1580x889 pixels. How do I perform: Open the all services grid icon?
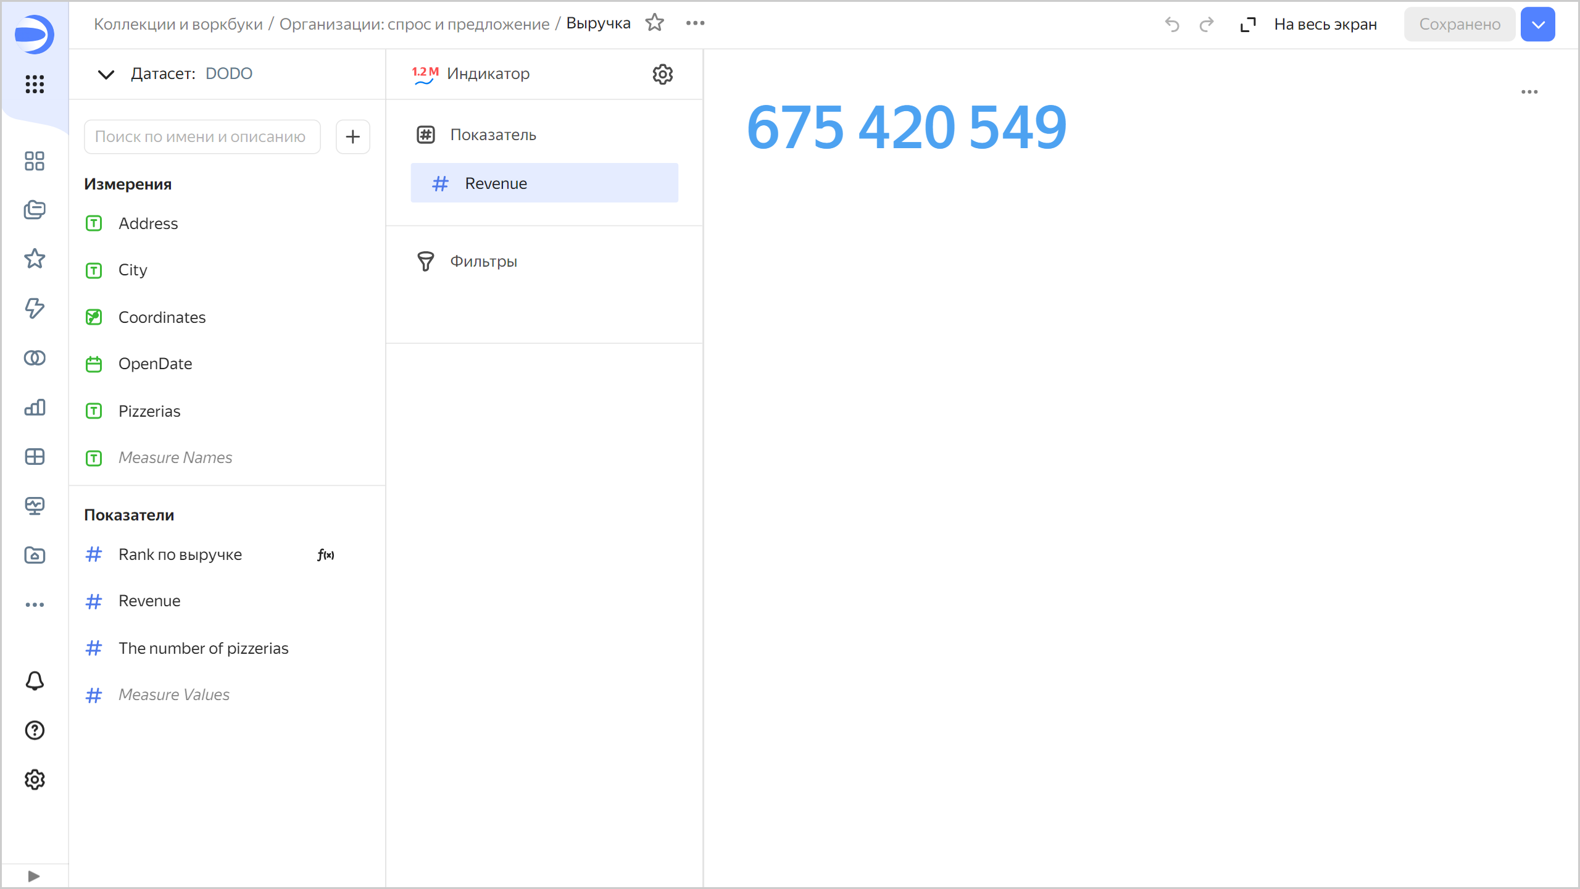(35, 84)
